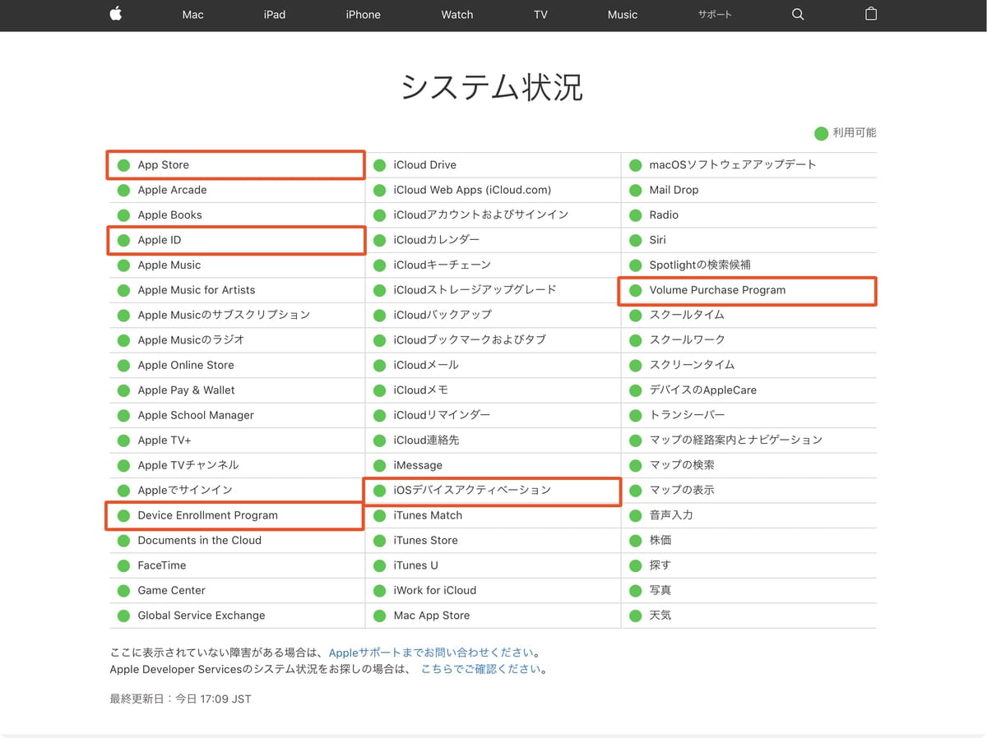This screenshot has height=738, width=987.
Task: Click the status indicator beside Apple ID
Action: pos(123,240)
